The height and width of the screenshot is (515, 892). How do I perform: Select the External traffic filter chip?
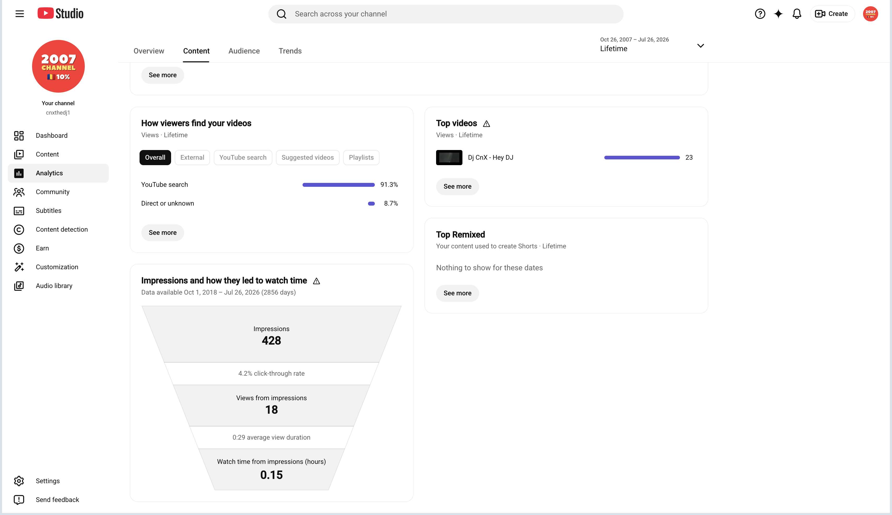(x=192, y=157)
